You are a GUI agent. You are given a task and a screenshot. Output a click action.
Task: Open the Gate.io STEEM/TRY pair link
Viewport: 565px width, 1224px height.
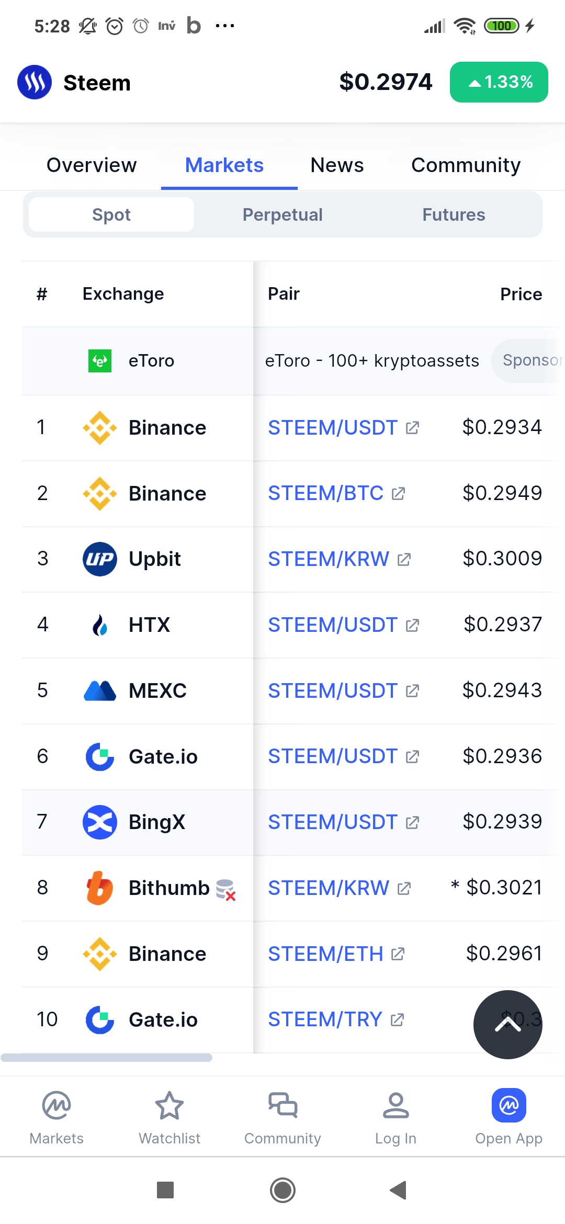point(325,1019)
